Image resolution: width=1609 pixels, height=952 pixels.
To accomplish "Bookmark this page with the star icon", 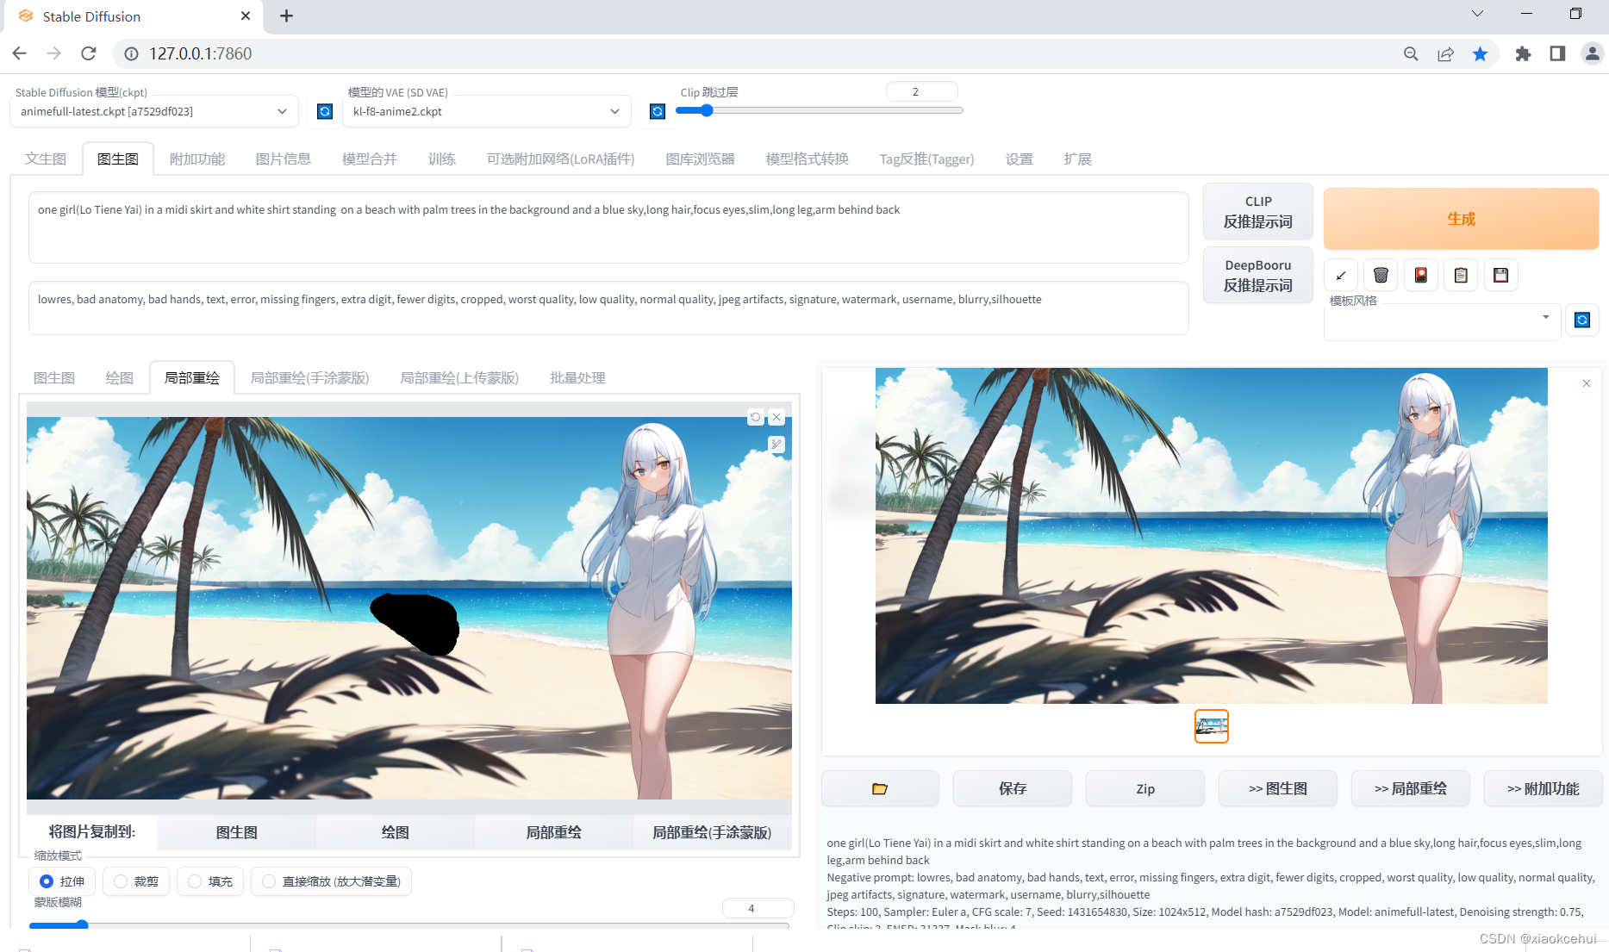I will tap(1481, 54).
